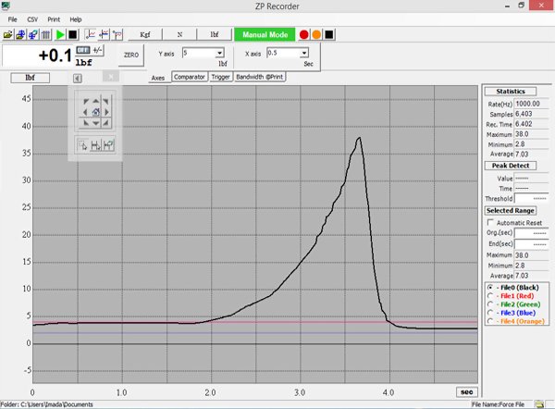
Task: Select the File3 (Blue) radio button
Action: (x=490, y=313)
